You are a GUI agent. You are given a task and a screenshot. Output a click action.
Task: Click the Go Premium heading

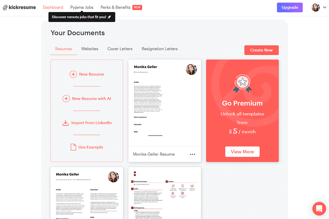tap(242, 103)
